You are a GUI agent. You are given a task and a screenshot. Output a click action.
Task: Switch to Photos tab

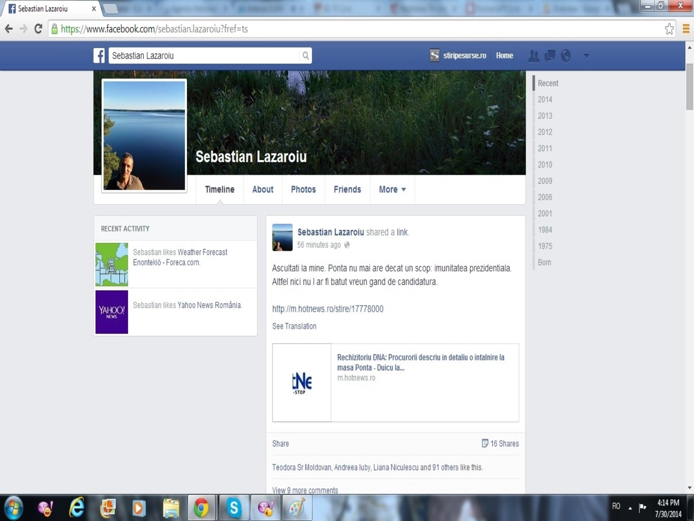point(303,189)
